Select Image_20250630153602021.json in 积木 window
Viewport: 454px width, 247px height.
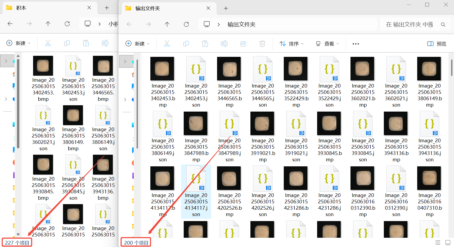pos(43,128)
